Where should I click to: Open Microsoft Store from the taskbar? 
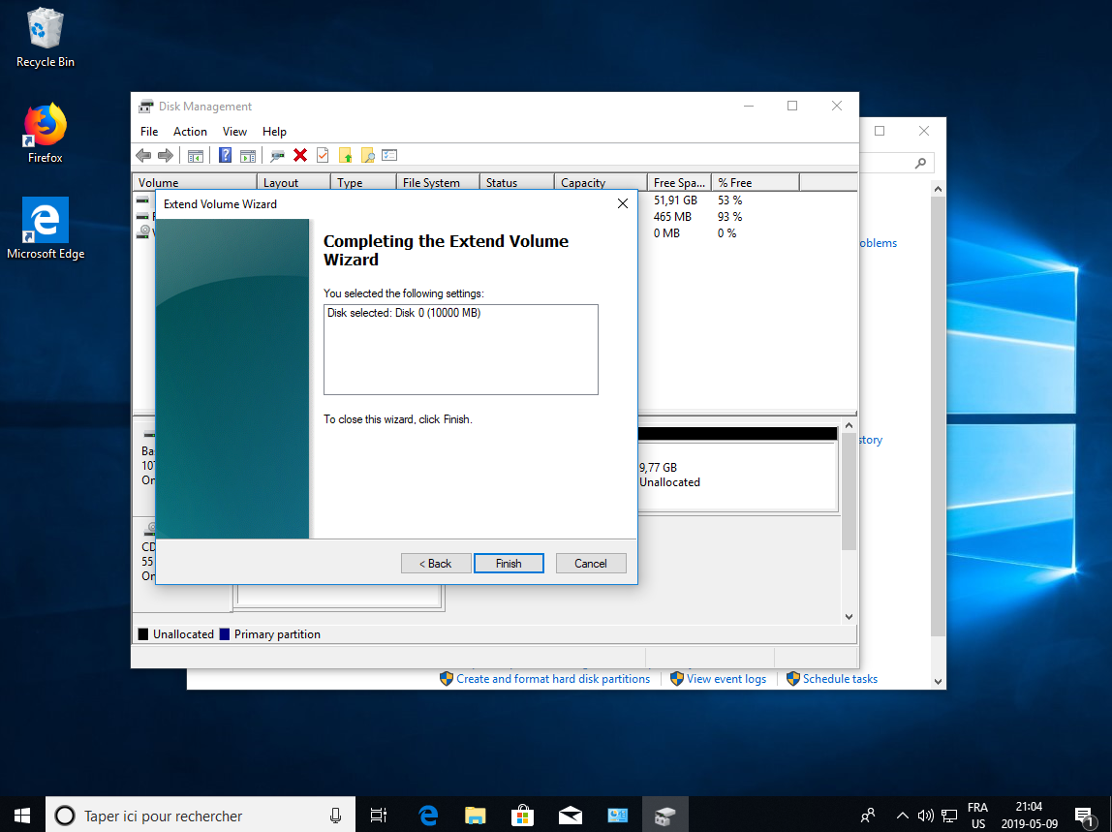click(x=522, y=815)
